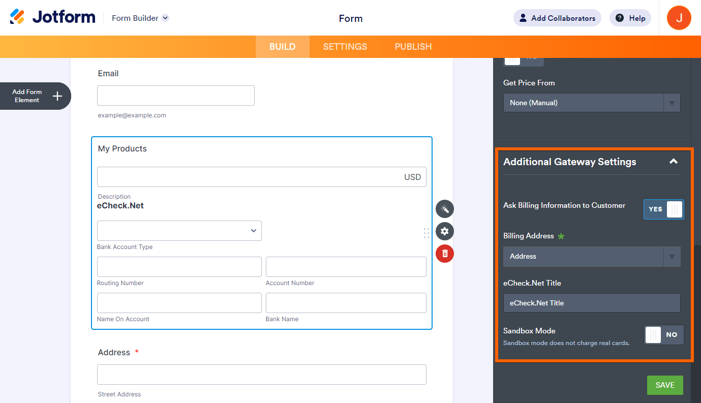Click the Email input field
This screenshot has width=701, height=403.
[176, 96]
